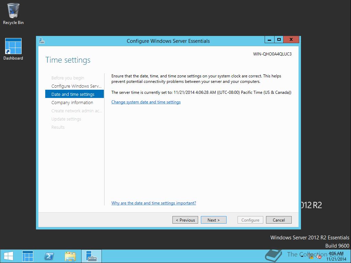Select the Date and time settings step
This screenshot has width=351, height=263.
pyautogui.click(x=74, y=94)
